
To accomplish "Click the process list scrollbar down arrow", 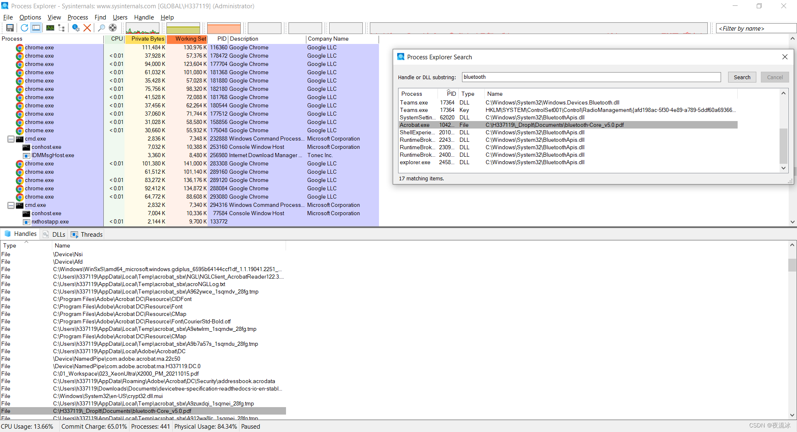I will point(792,222).
